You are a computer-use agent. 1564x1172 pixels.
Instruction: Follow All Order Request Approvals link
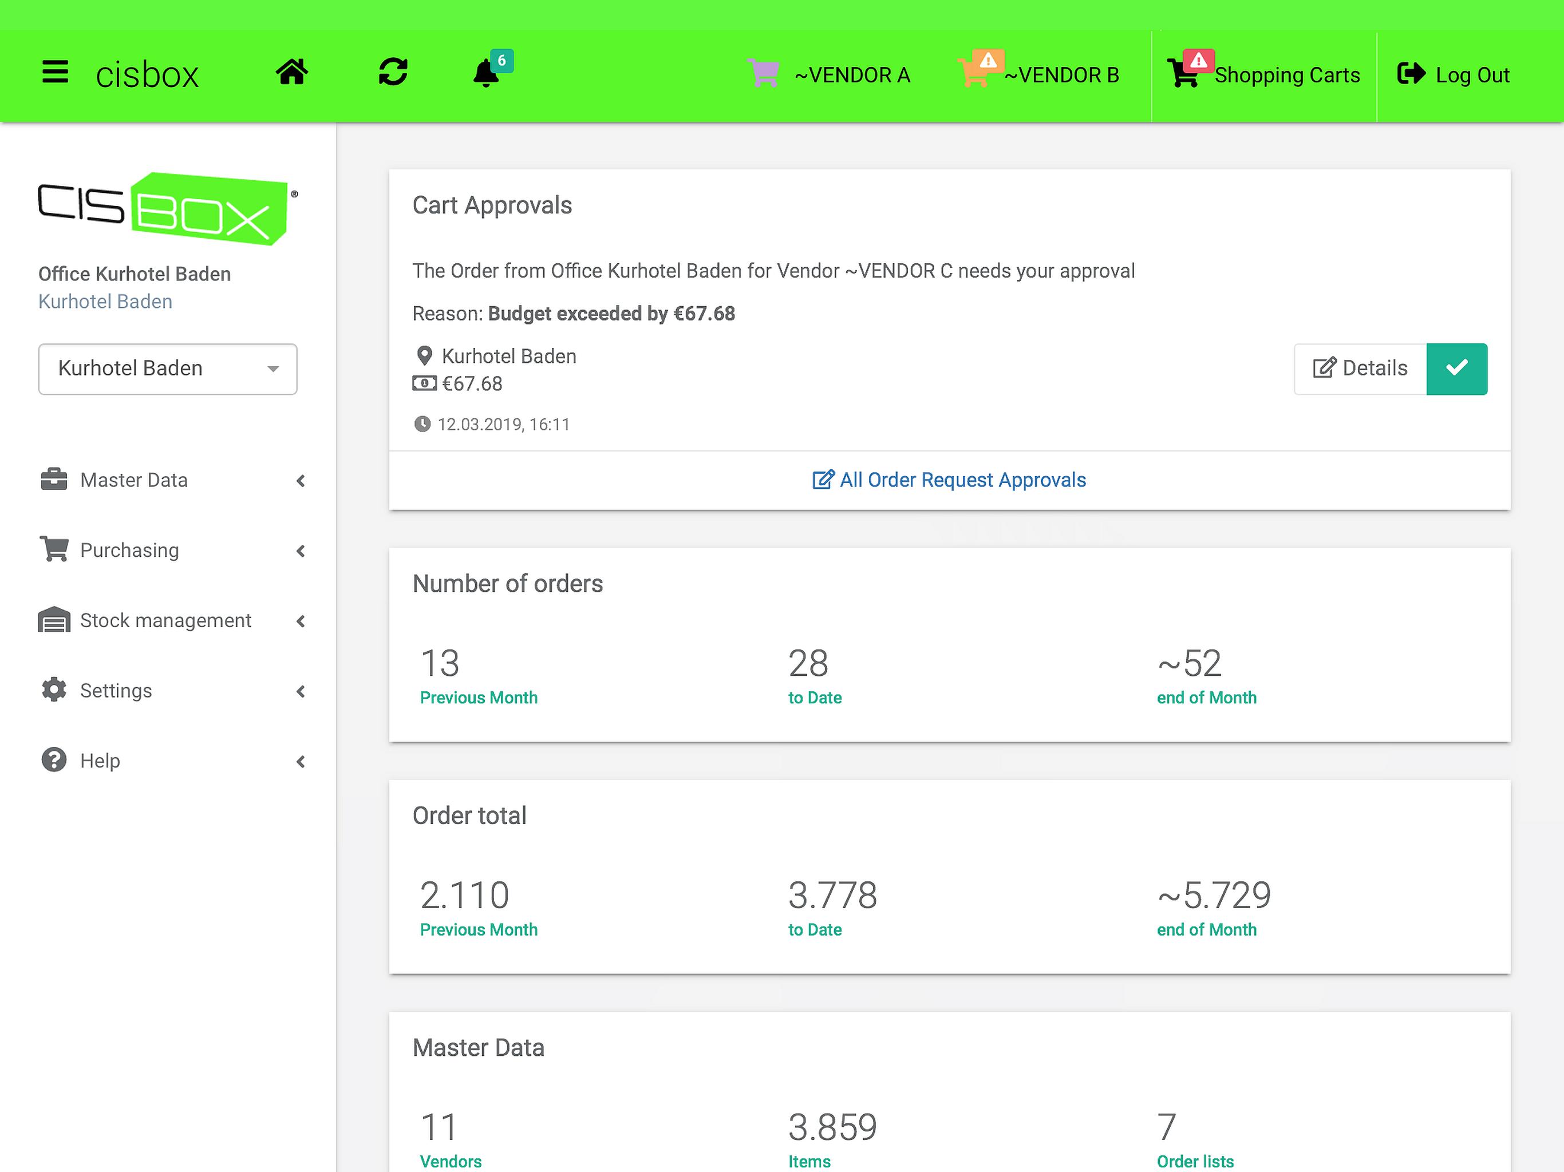[949, 480]
